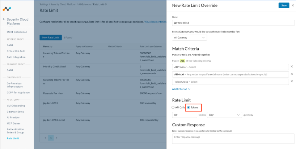Click the 6 Found count label
Screen dimensions: 296x149
pyautogui.click(x=68, y=38)
